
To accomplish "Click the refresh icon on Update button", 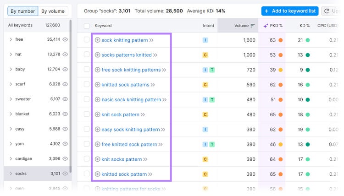I will [327, 11].
